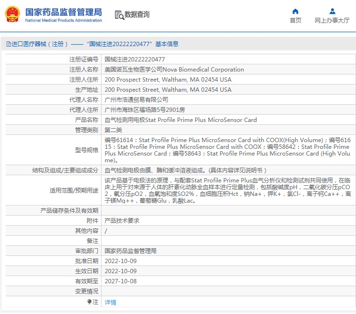Select registration number 国械注进20222220477 value
356x314 pixels.
[135, 60]
